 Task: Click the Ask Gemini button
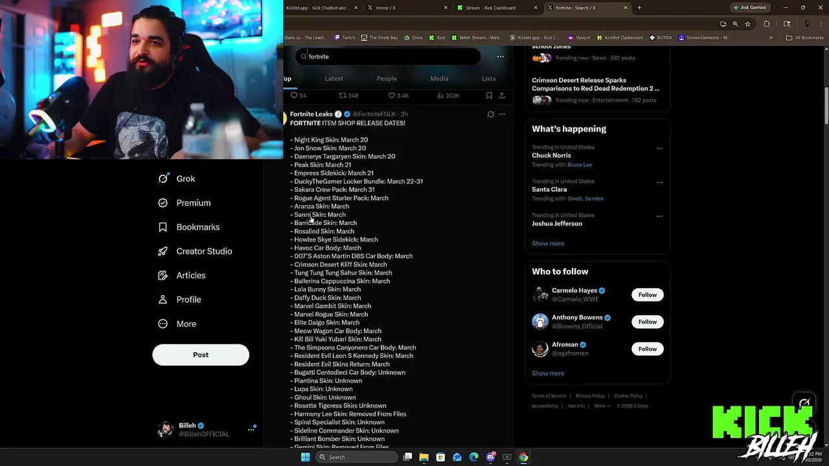pyautogui.click(x=749, y=8)
